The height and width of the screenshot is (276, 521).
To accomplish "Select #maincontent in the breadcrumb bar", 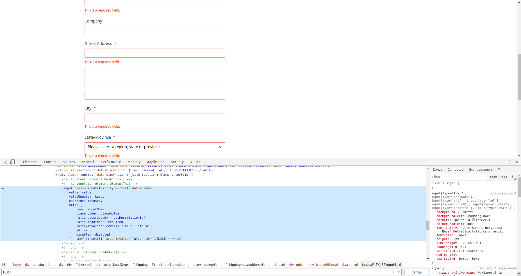I will tap(44, 264).
